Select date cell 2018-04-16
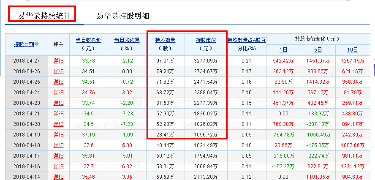The width and height of the screenshot is (375, 180). tap(27, 166)
